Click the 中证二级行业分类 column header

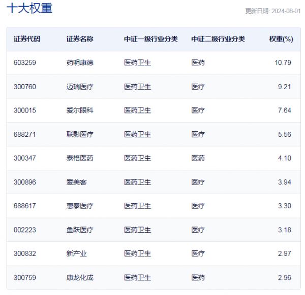pyautogui.click(x=218, y=39)
